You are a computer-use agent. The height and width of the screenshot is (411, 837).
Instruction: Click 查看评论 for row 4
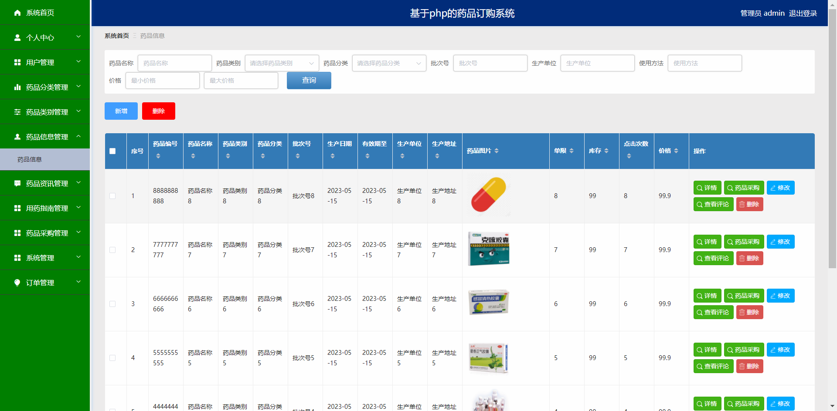713,366
